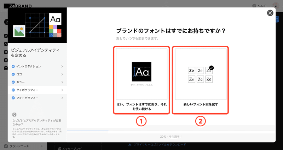The height and width of the screenshot is (150, 283).
Task: Click the black Aa font icon
Action: click(141, 72)
